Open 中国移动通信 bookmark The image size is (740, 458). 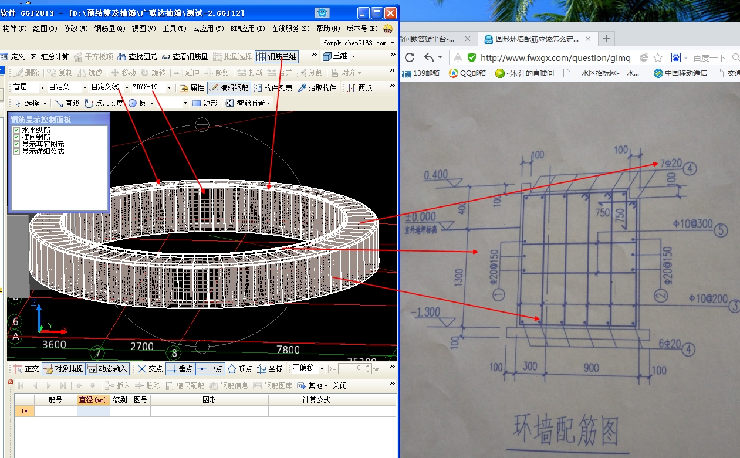click(681, 73)
